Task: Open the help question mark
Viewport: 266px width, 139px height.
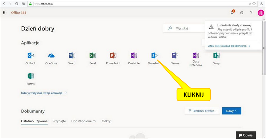Action: click(251, 13)
